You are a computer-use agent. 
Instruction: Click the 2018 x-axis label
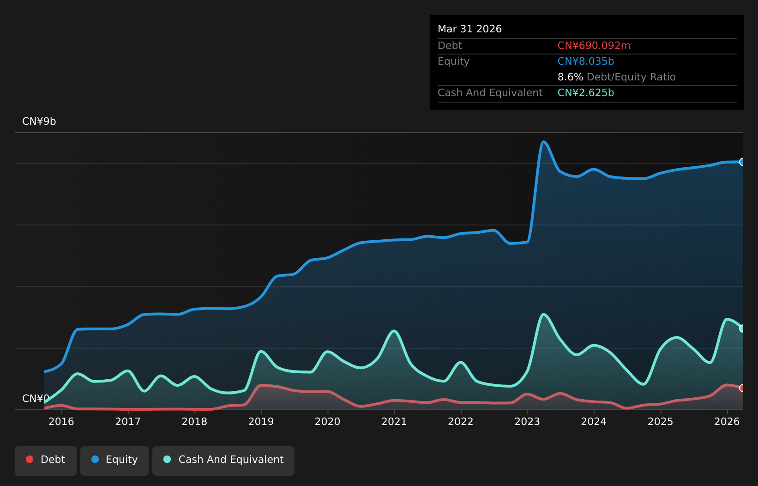coord(194,421)
